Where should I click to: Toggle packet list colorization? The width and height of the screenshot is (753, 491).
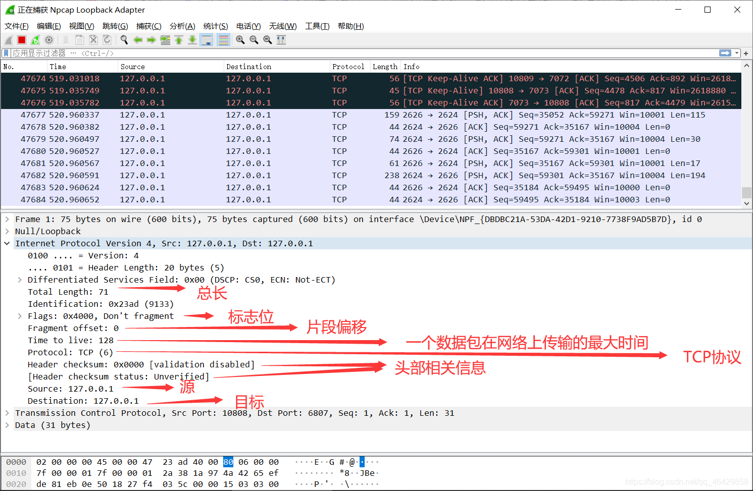(x=223, y=40)
